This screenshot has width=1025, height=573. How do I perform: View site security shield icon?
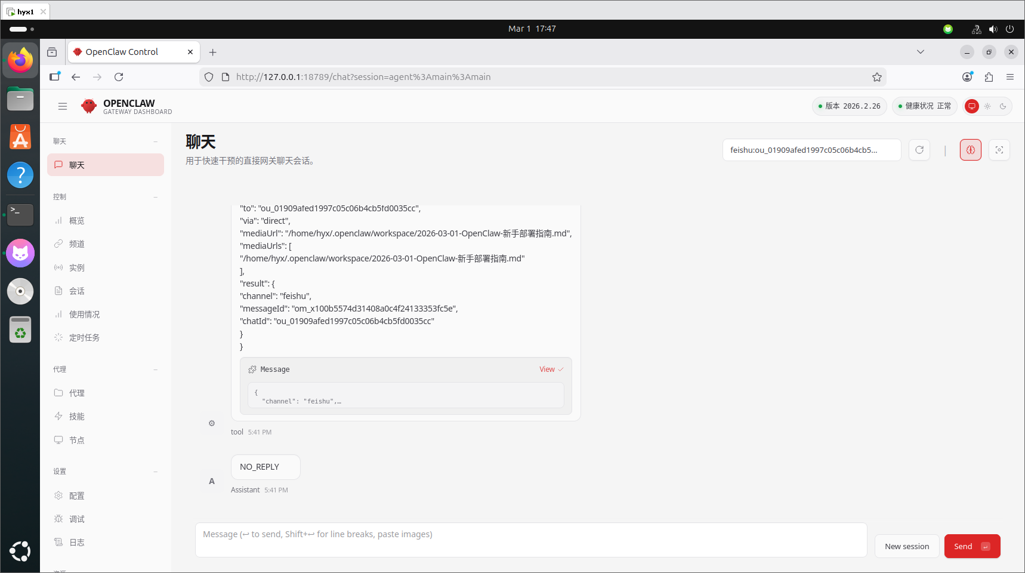click(209, 77)
